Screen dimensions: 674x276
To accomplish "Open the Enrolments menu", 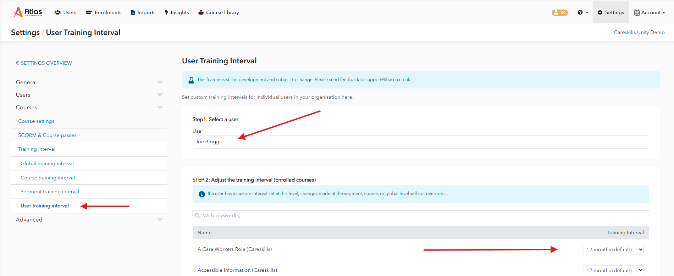I will [x=104, y=12].
